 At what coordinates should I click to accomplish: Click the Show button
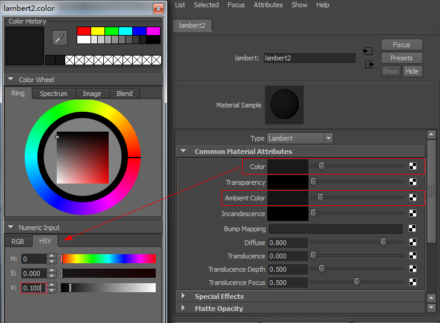(x=391, y=71)
